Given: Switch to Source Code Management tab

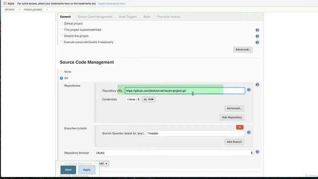Looking at the screenshot, I should pyautogui.click(x=95, y=16).
